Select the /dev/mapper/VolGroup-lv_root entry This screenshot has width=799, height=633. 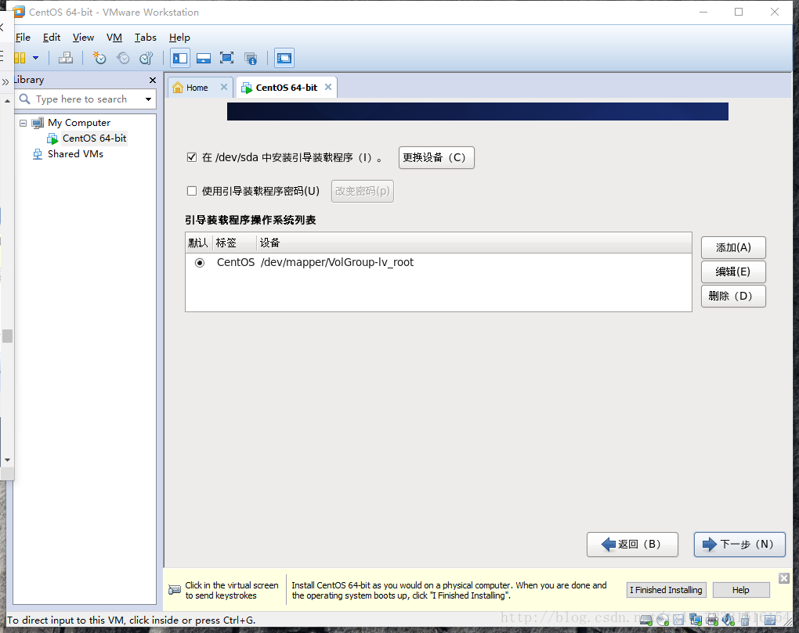pos(337,263)
